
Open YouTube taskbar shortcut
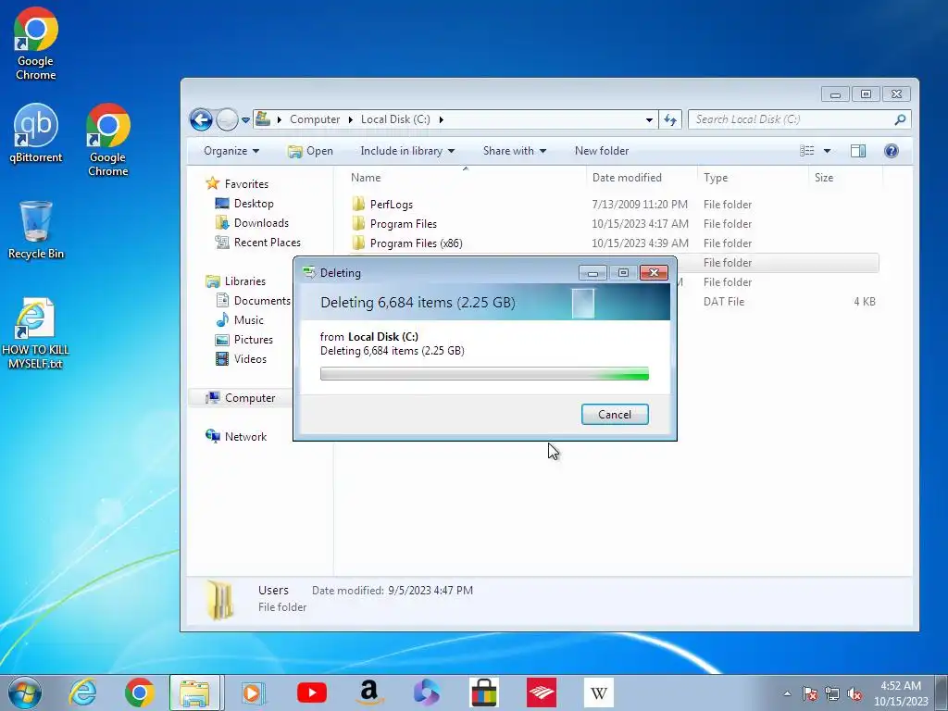coord(312,692)
